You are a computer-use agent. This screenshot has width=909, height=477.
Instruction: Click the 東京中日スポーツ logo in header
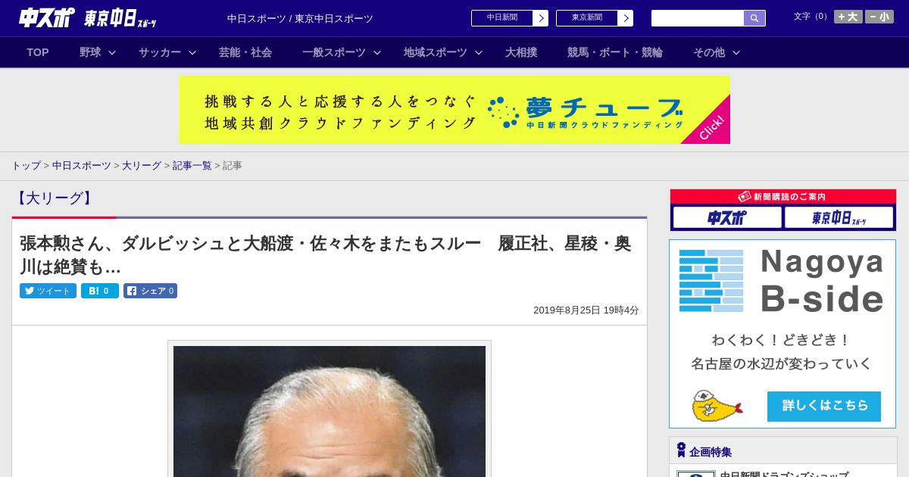click(120, 18)
